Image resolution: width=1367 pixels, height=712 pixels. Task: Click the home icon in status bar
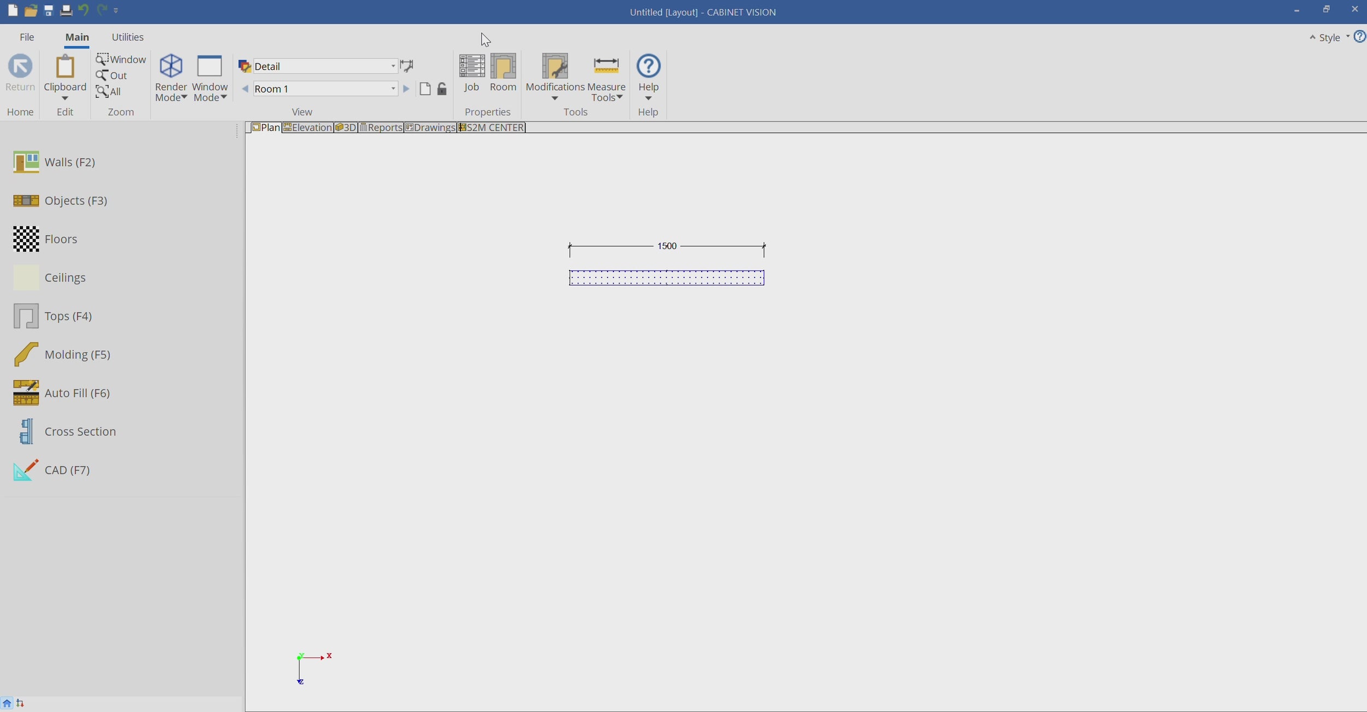click(x=7, y=703)
